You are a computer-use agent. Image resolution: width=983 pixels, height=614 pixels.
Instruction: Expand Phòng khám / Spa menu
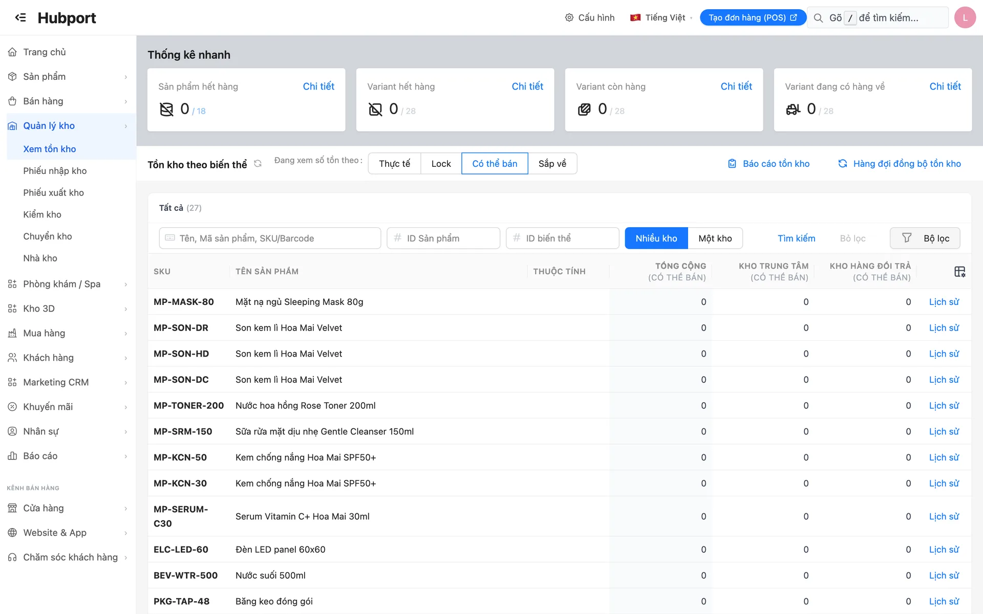tap(68, 284)
